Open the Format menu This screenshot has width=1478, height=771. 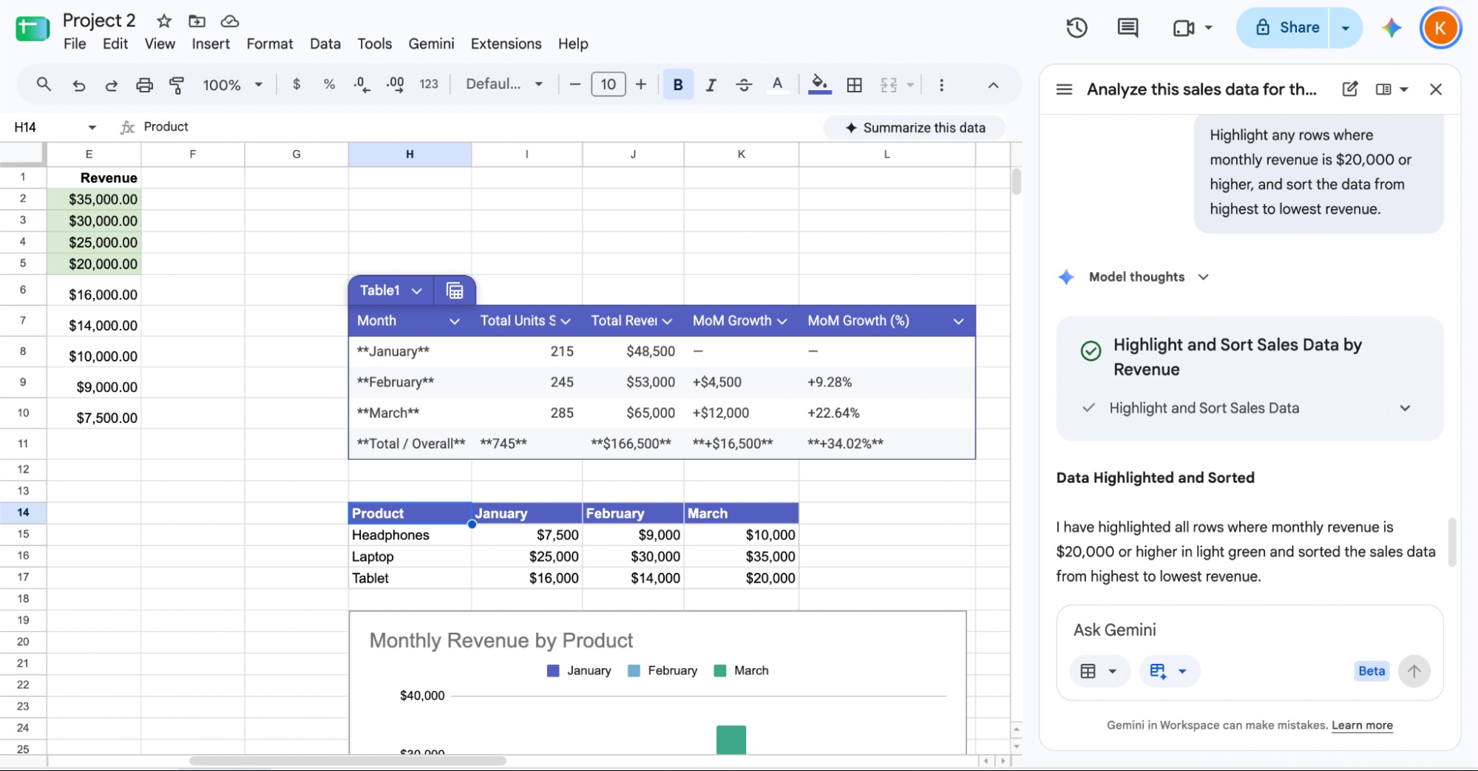[x=269, y=44]
